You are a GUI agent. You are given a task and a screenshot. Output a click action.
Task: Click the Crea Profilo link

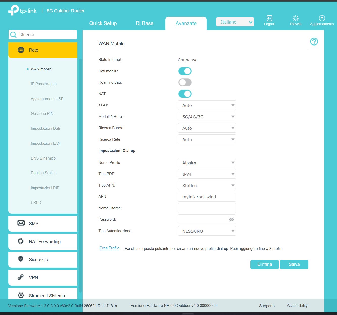coord(109,248)
